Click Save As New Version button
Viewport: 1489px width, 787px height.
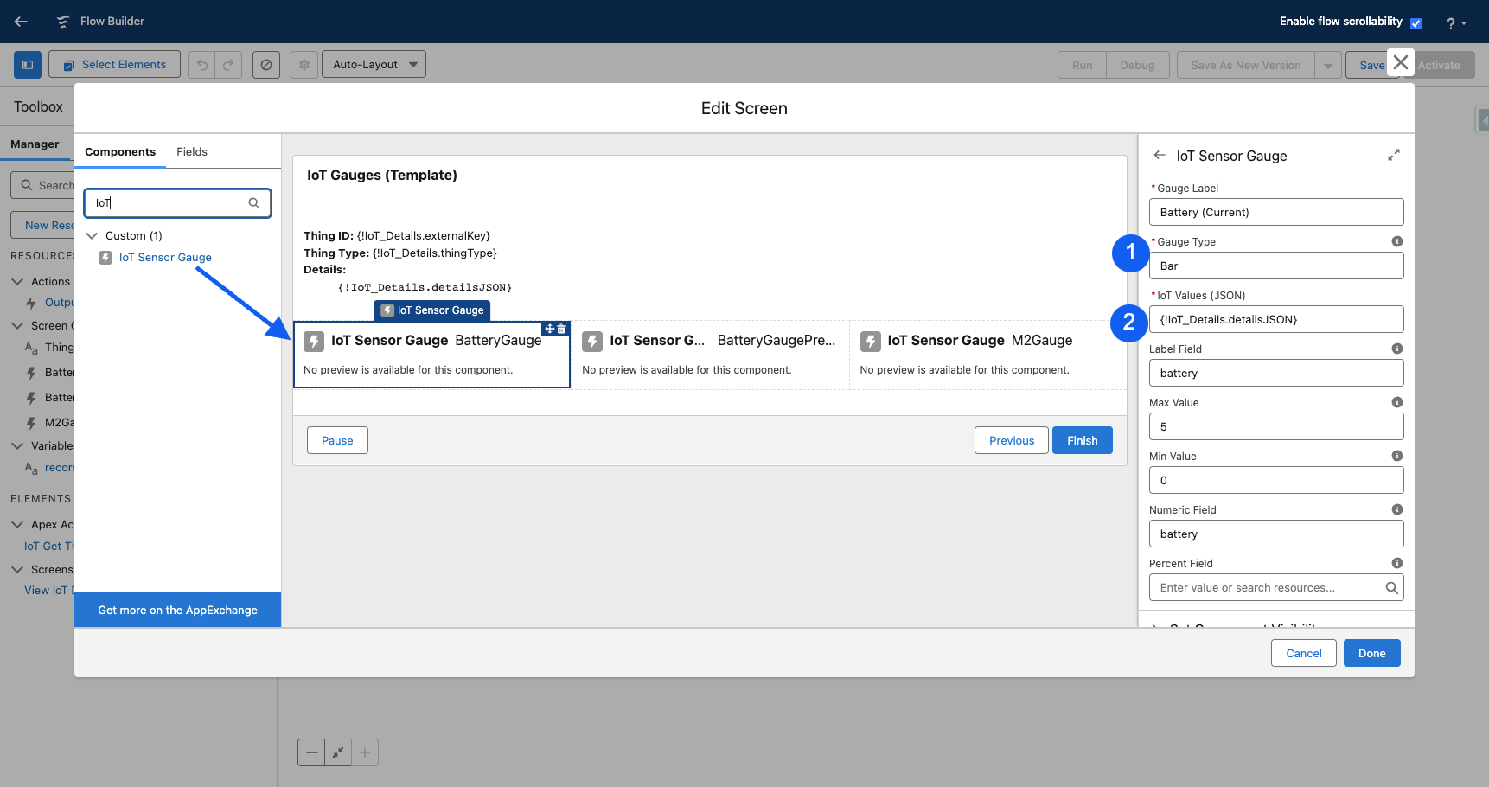pyautogui.click(x=1245, y=65)
